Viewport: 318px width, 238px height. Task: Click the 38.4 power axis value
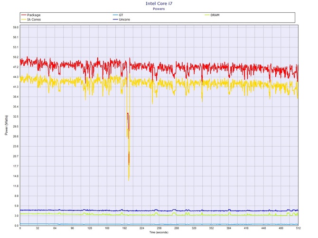coord(16,97)
